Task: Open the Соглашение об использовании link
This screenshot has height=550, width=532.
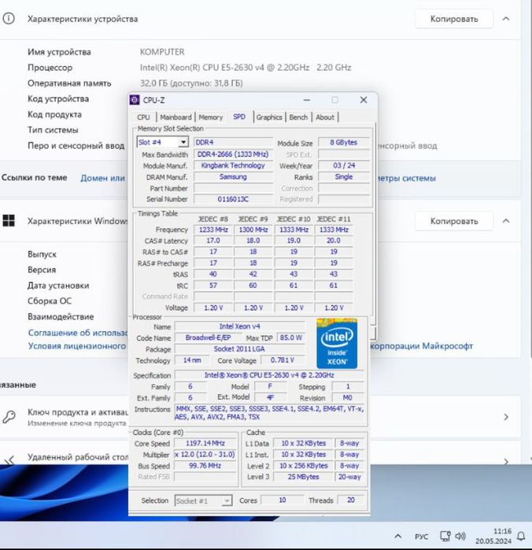Action: [x=78, y=333]
